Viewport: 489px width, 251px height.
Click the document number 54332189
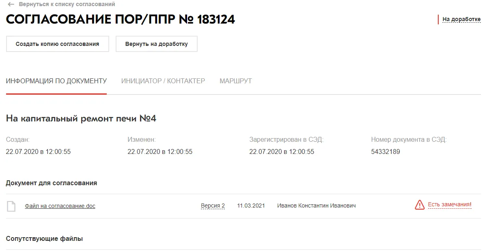pos(386,152)
